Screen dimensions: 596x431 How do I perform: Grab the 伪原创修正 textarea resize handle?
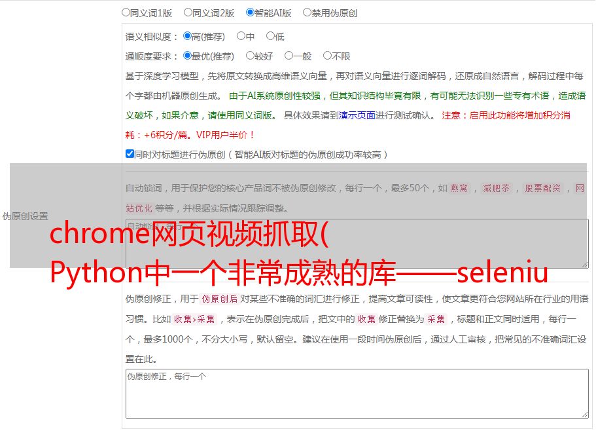[585, 414]
